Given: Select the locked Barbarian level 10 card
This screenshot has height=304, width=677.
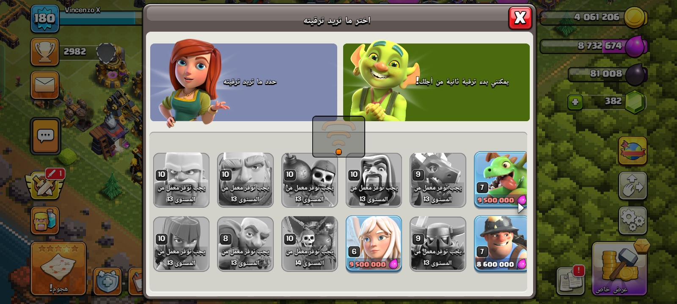Looking at the screenshot, I should (x=181, y=180).
